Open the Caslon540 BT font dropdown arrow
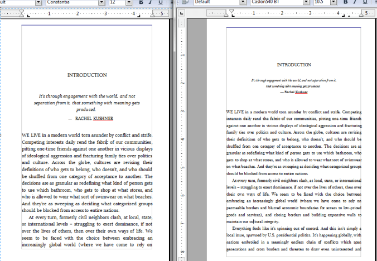The height and width of the screenshot is (261, 377). (x=306, y=2)
